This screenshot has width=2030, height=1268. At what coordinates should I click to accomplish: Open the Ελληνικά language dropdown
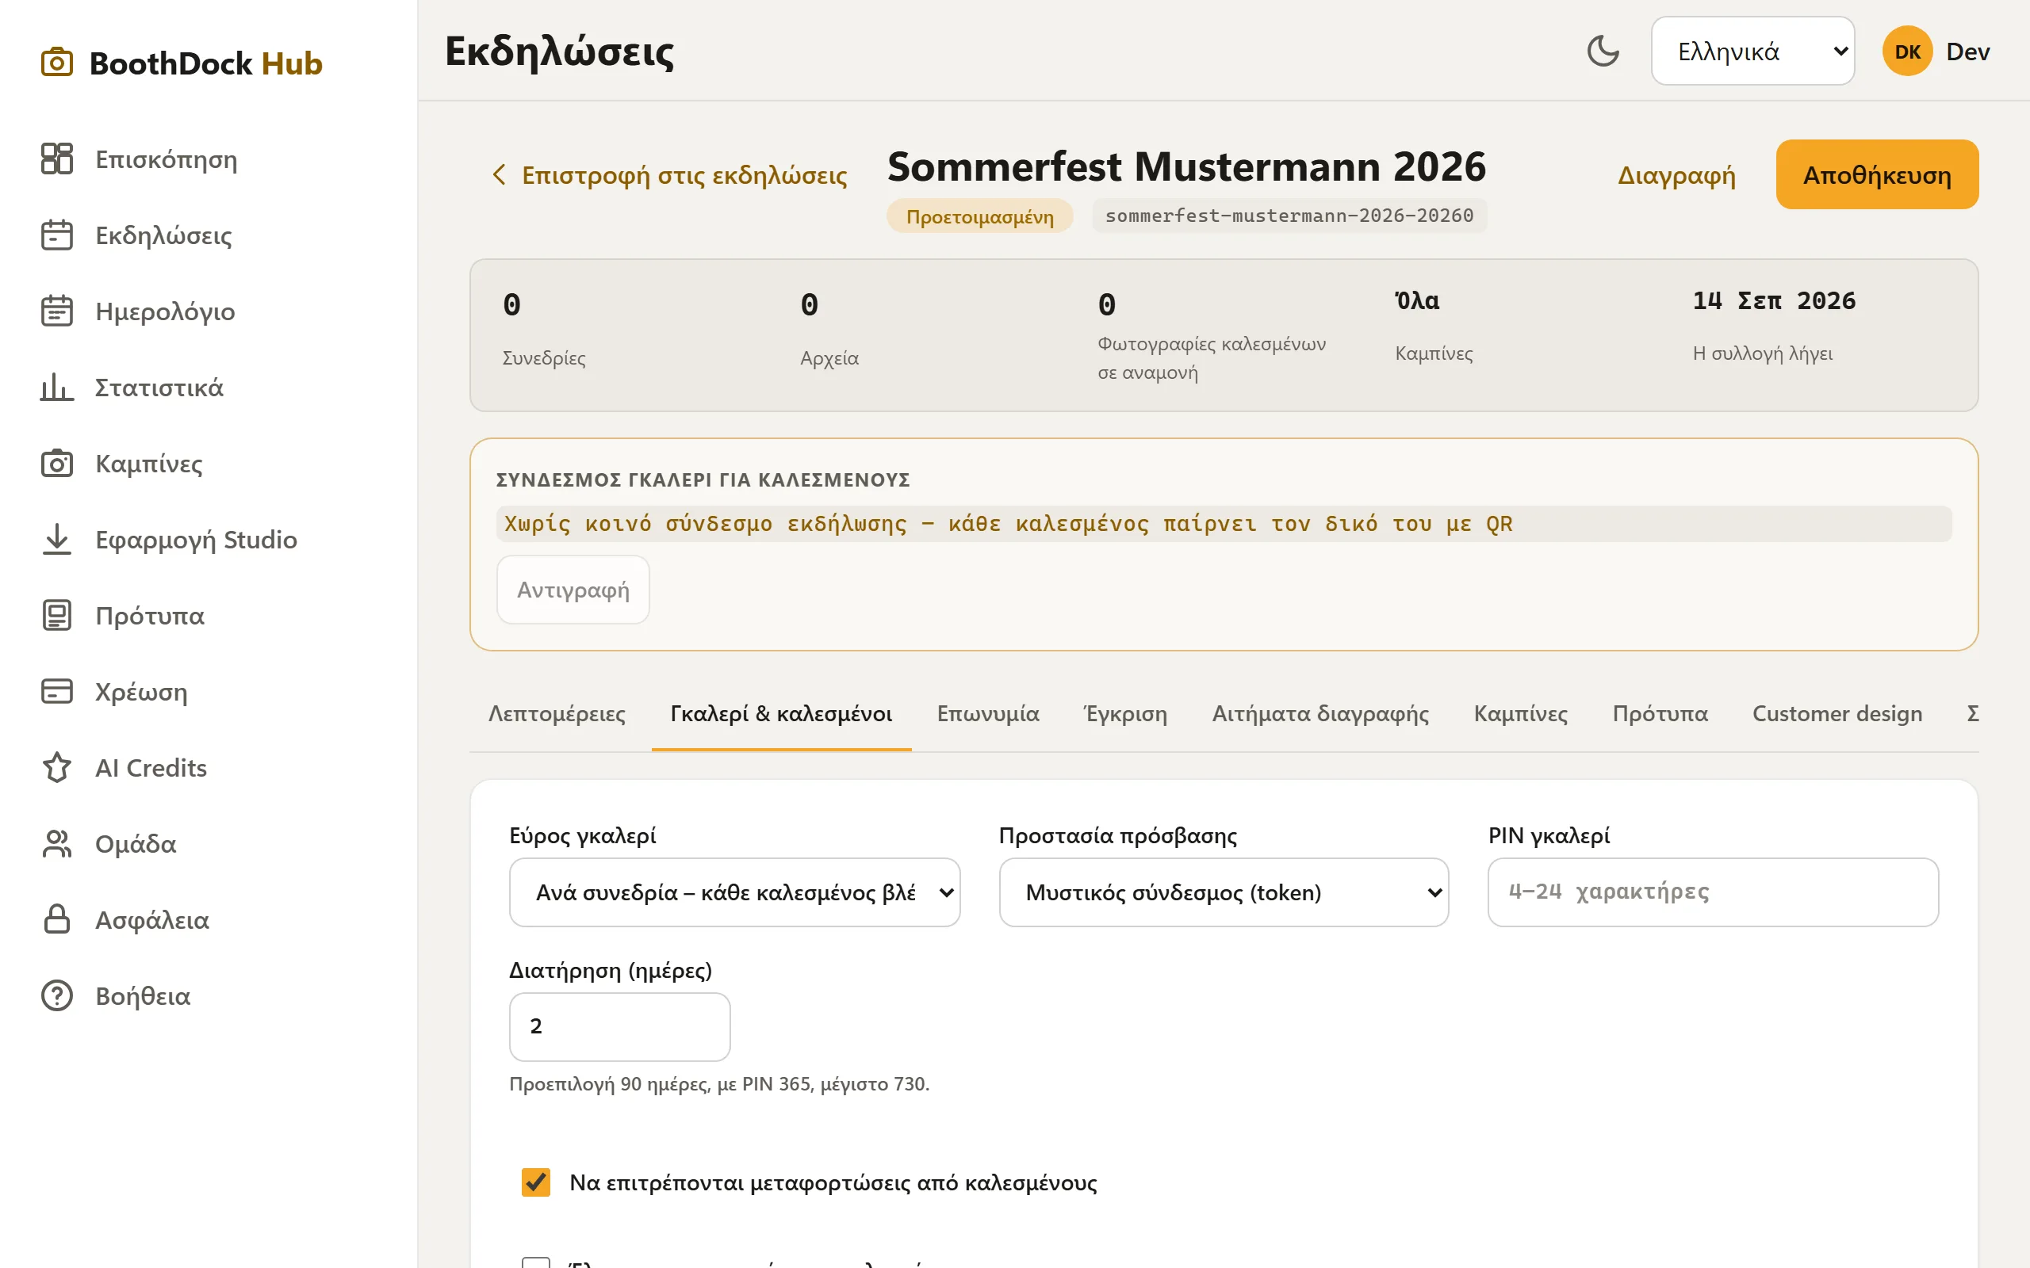pyautogui.click(x=1752, y=52)
